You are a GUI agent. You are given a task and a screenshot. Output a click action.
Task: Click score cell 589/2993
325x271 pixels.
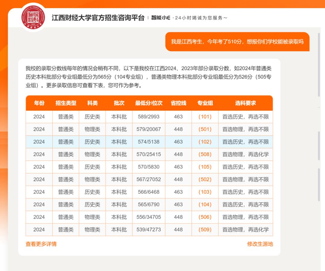pyautogui.click(x=149, y=117)
